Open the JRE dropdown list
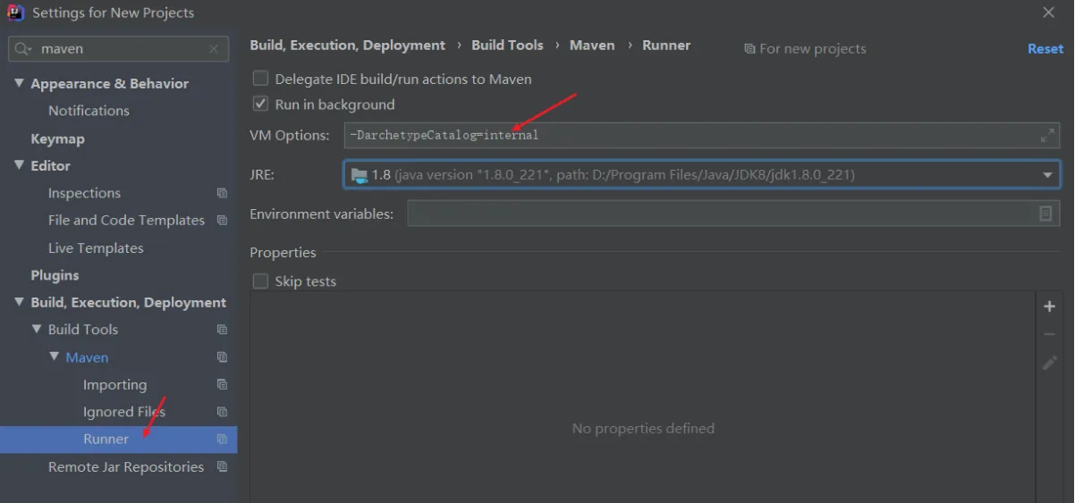The width and height of the screenshot is (1075, 503). tap(1047, 175)
